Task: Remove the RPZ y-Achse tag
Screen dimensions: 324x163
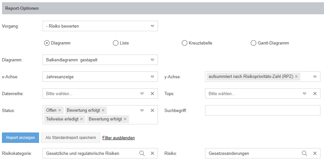Action: pos(296,77)
